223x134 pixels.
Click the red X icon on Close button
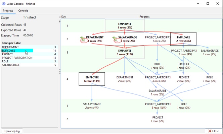pyautogui.click(x=209, y=131)
